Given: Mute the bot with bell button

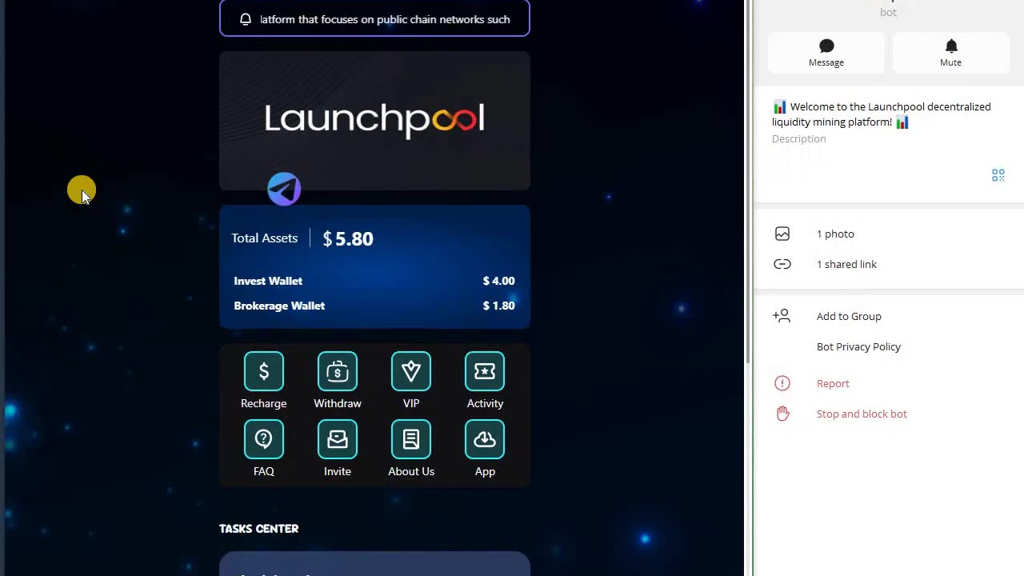Looking at the screenshot, I should coord(951,53).
